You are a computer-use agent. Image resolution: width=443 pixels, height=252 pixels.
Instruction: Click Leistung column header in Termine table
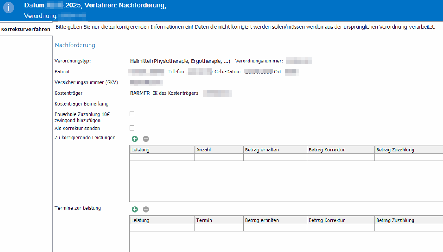tap(162, 220)
